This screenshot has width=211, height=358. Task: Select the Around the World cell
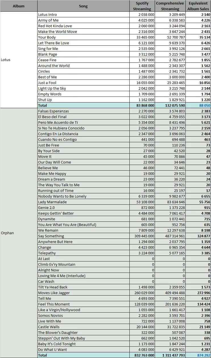pos(83,66)
